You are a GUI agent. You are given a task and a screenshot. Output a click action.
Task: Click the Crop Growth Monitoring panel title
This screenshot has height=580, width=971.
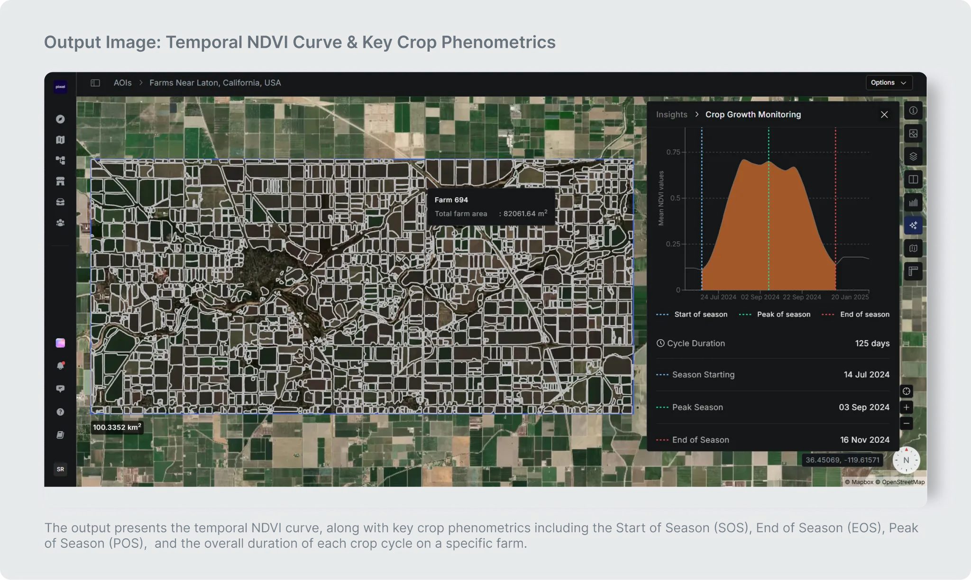tap(753, 115)
